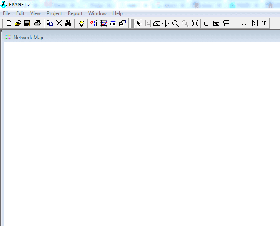Select the Add Pipe tool
The image size is (280, 226).
click(x=236, y=23)
